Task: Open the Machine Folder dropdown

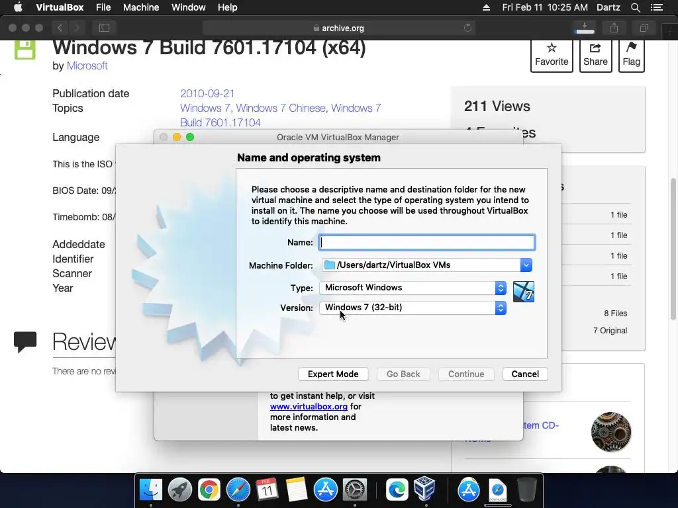Action: pyautogui.click(x=526, y=265)
